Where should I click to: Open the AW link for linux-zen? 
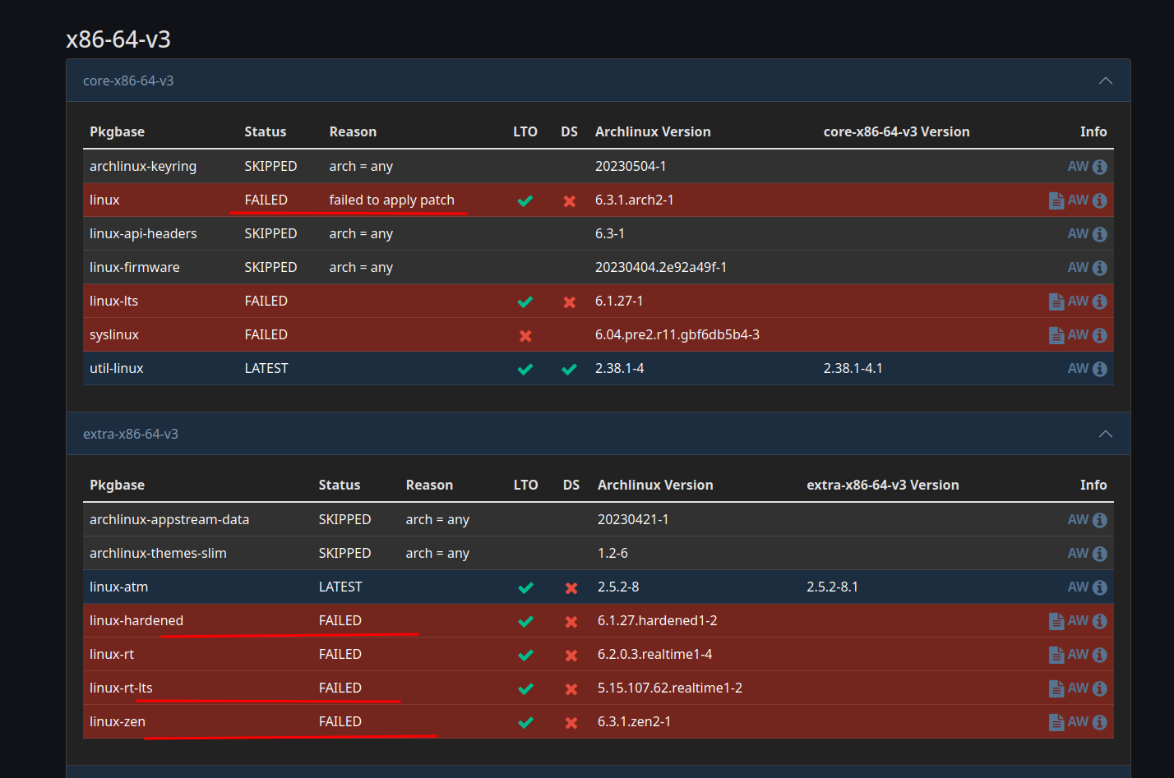(1078, 721)
